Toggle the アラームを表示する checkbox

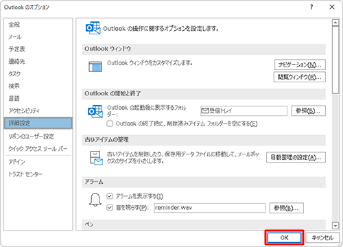click(x=110, y=196)
